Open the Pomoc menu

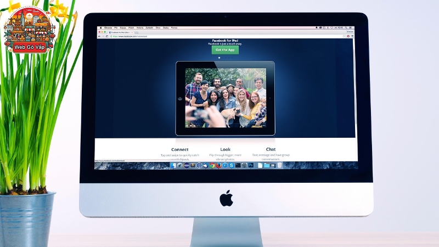click(x=174, y=28)
